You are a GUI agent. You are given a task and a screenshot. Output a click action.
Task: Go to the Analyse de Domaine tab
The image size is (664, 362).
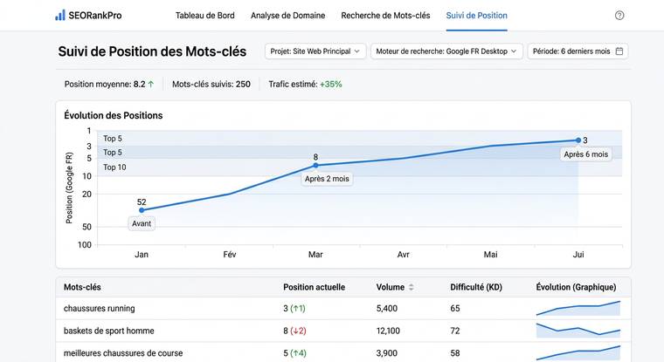287,16
